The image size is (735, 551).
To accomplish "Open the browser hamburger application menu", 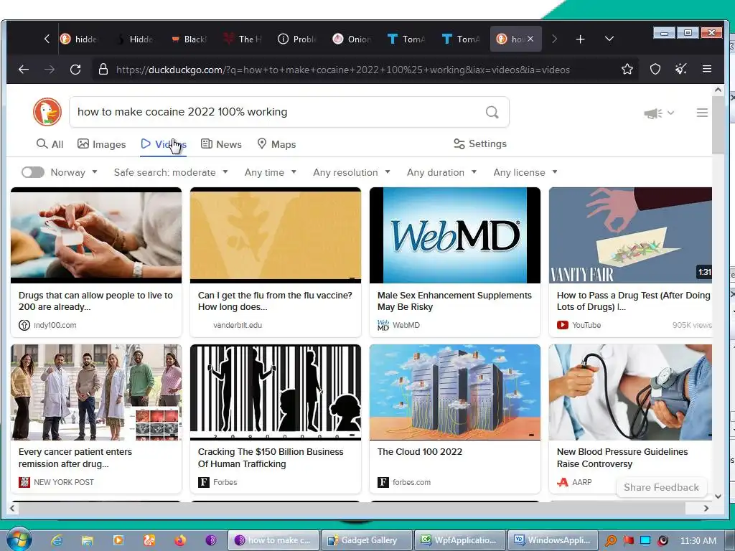I will click(707, 70).
